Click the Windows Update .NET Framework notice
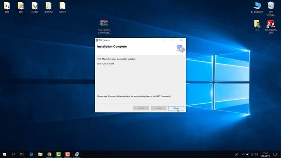281x158 pixels. click(134, 97)
